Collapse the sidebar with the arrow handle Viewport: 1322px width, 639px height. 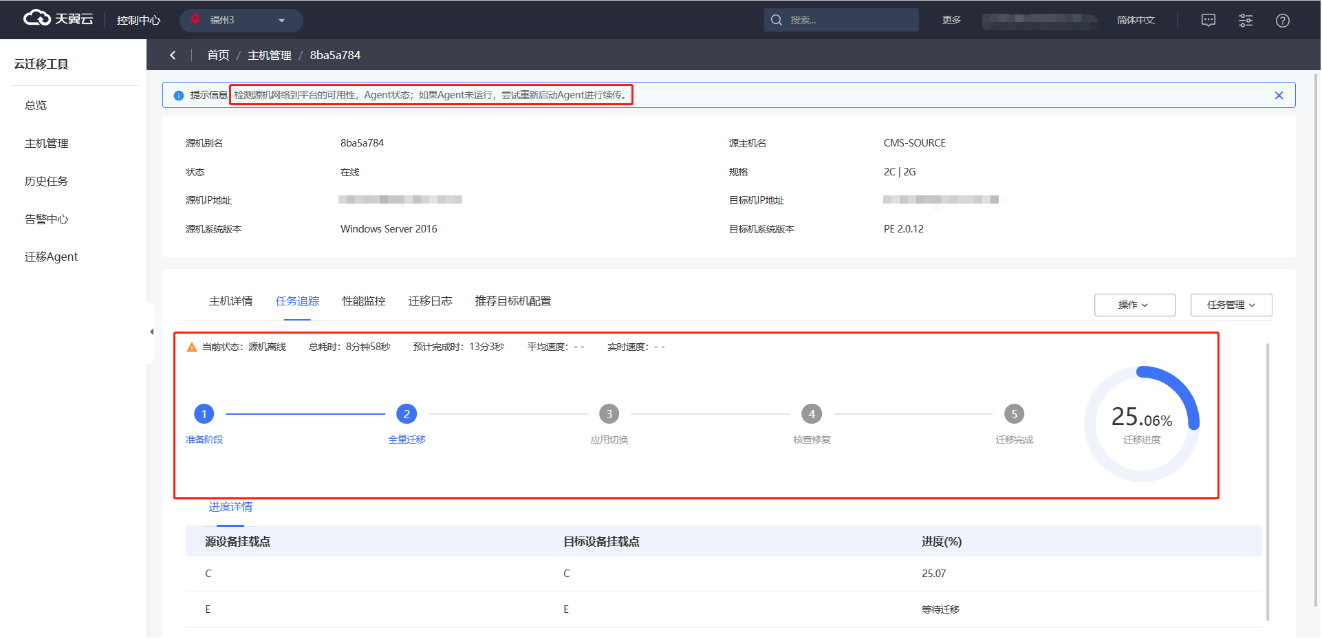click(x=151, y=332)
